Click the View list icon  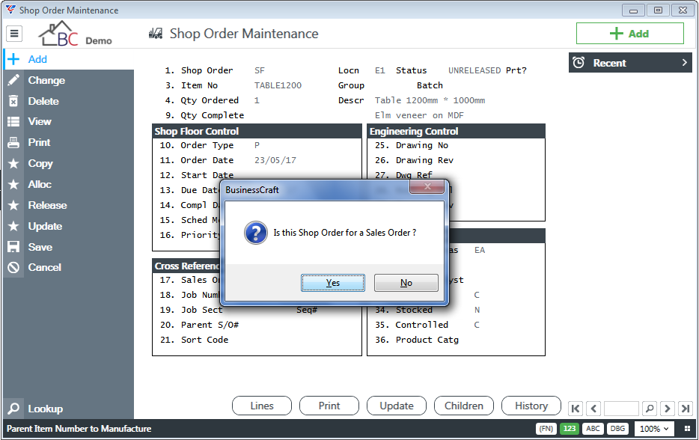pyautogui.click(x=13, y=122)
